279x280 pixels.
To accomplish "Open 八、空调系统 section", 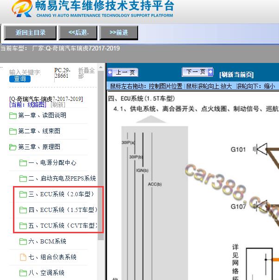I will pos(46,273).
